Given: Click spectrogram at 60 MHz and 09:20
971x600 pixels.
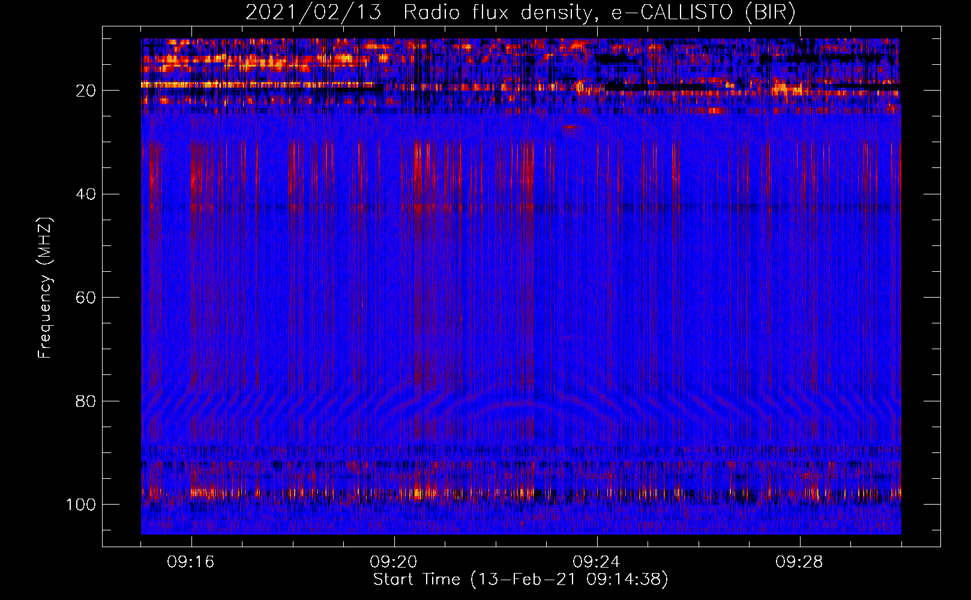Looking at the screenshot, I should pos(394,297).
